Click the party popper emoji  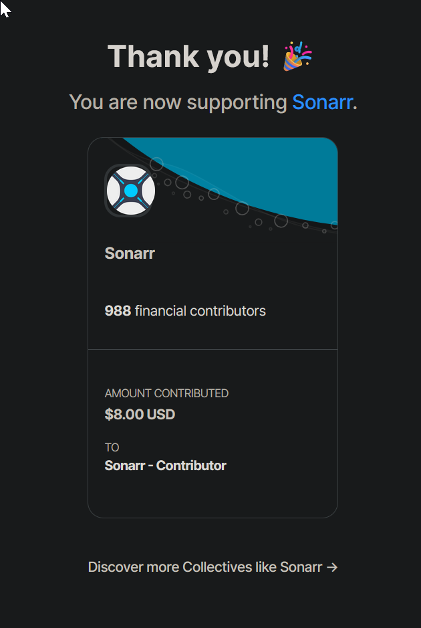[x=297, y=56]
